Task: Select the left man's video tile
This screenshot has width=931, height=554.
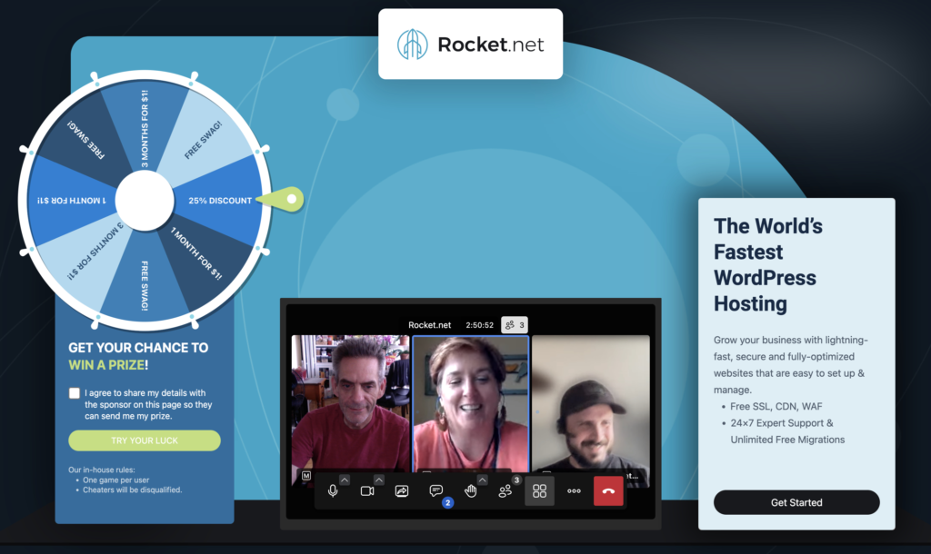Action: 350,403
